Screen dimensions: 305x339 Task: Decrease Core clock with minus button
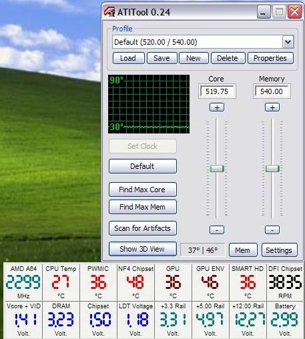pyautogui.click(x=217, y=230)
